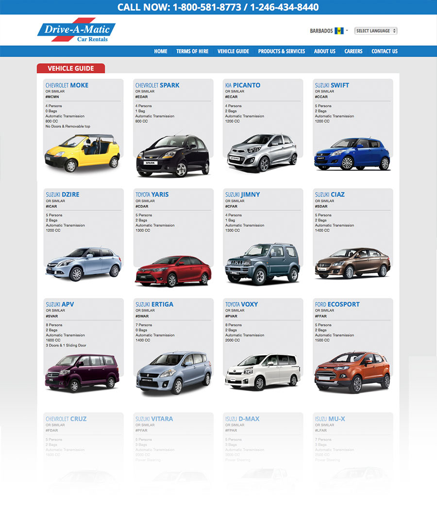The height and width of the screenshot is (516, 437).
Task: Click the "8 Persons" text under Suzuki APV
Action: [54, 325]
